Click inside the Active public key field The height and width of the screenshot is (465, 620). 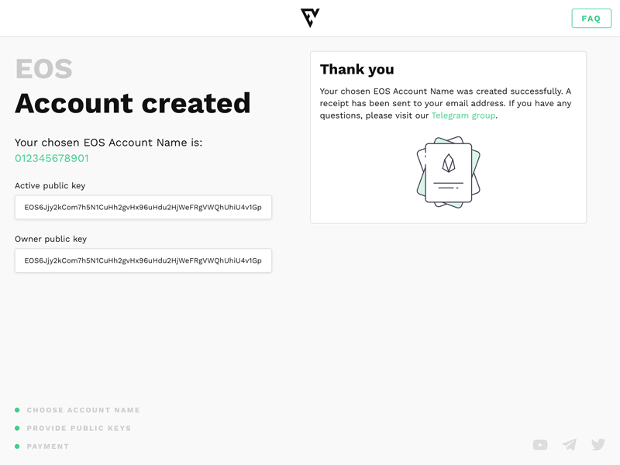[143, 207]
